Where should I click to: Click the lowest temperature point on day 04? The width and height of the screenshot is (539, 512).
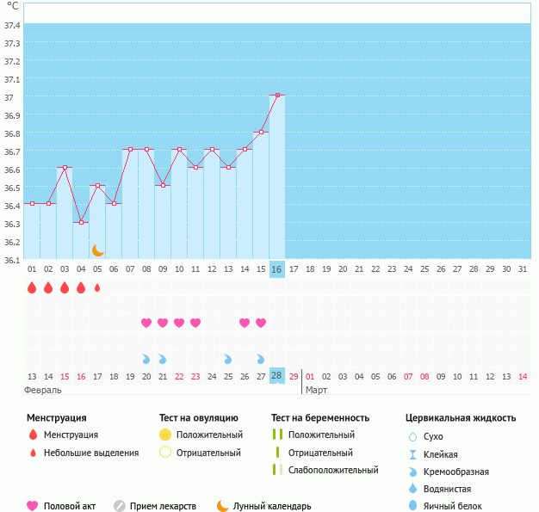click(81, 222)
